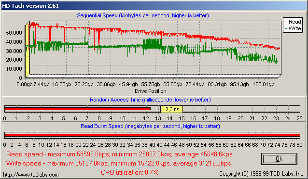Click the CPU utilization: 8.7% text

click(130, 172)
